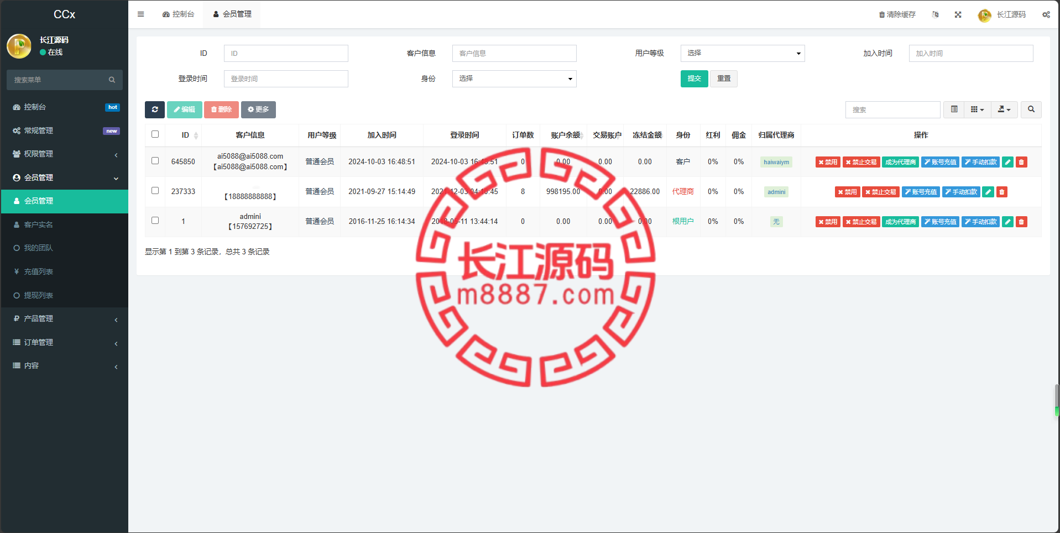Click the 删除 toolbar button
The image size is (1060, 533).
click(221, 109)
